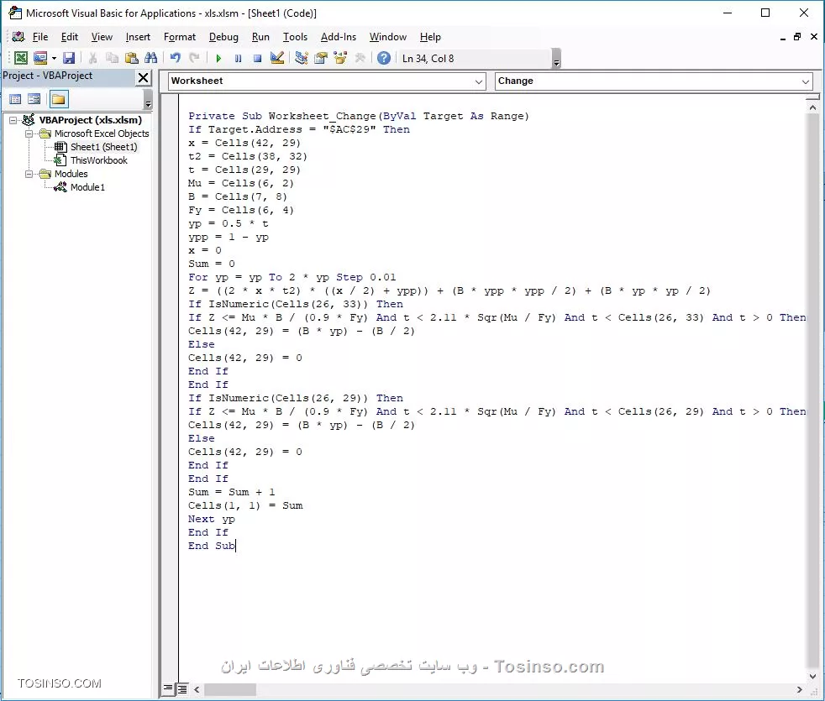Open the Help menu
825x701 pixels.
(430, 37)
